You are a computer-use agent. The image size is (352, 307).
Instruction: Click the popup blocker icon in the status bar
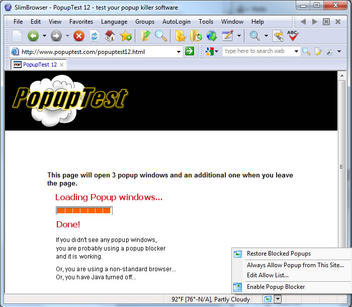pyautogui.click(x=268, y=299)
